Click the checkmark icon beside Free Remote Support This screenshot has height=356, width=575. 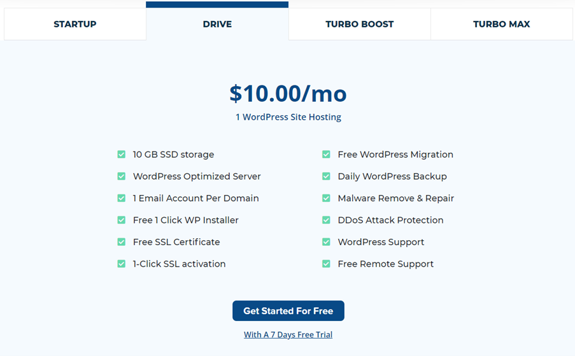[326, 264]
